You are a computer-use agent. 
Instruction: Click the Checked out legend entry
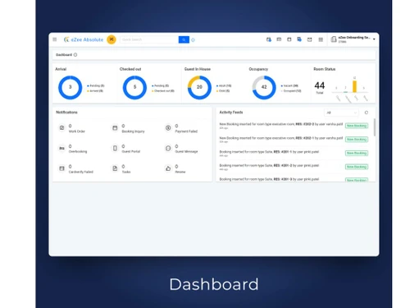[x=163, y=91]
